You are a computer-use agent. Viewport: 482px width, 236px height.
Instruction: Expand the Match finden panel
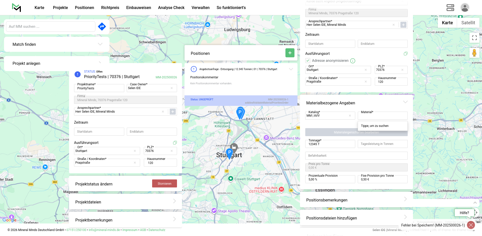click(x=100, y=44)
